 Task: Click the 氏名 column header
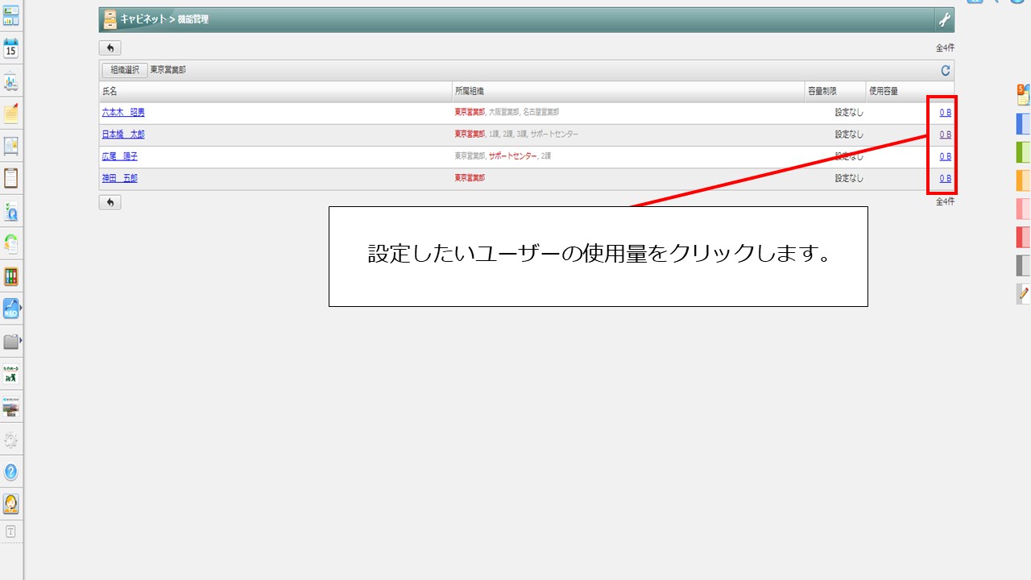pyautogui.click(x=275, y=92)
